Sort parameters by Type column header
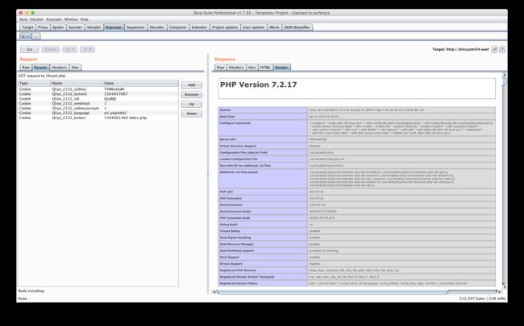This screenshot has height=326, width=524. tap(34, 84)
